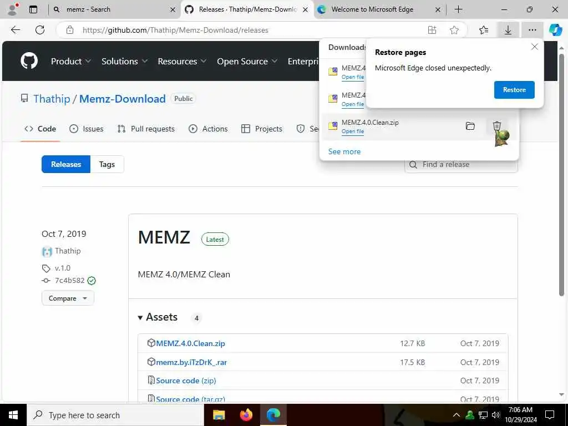Download Source code (zip)
Viewport: 568px width, 426px height.
pos(186,381)
